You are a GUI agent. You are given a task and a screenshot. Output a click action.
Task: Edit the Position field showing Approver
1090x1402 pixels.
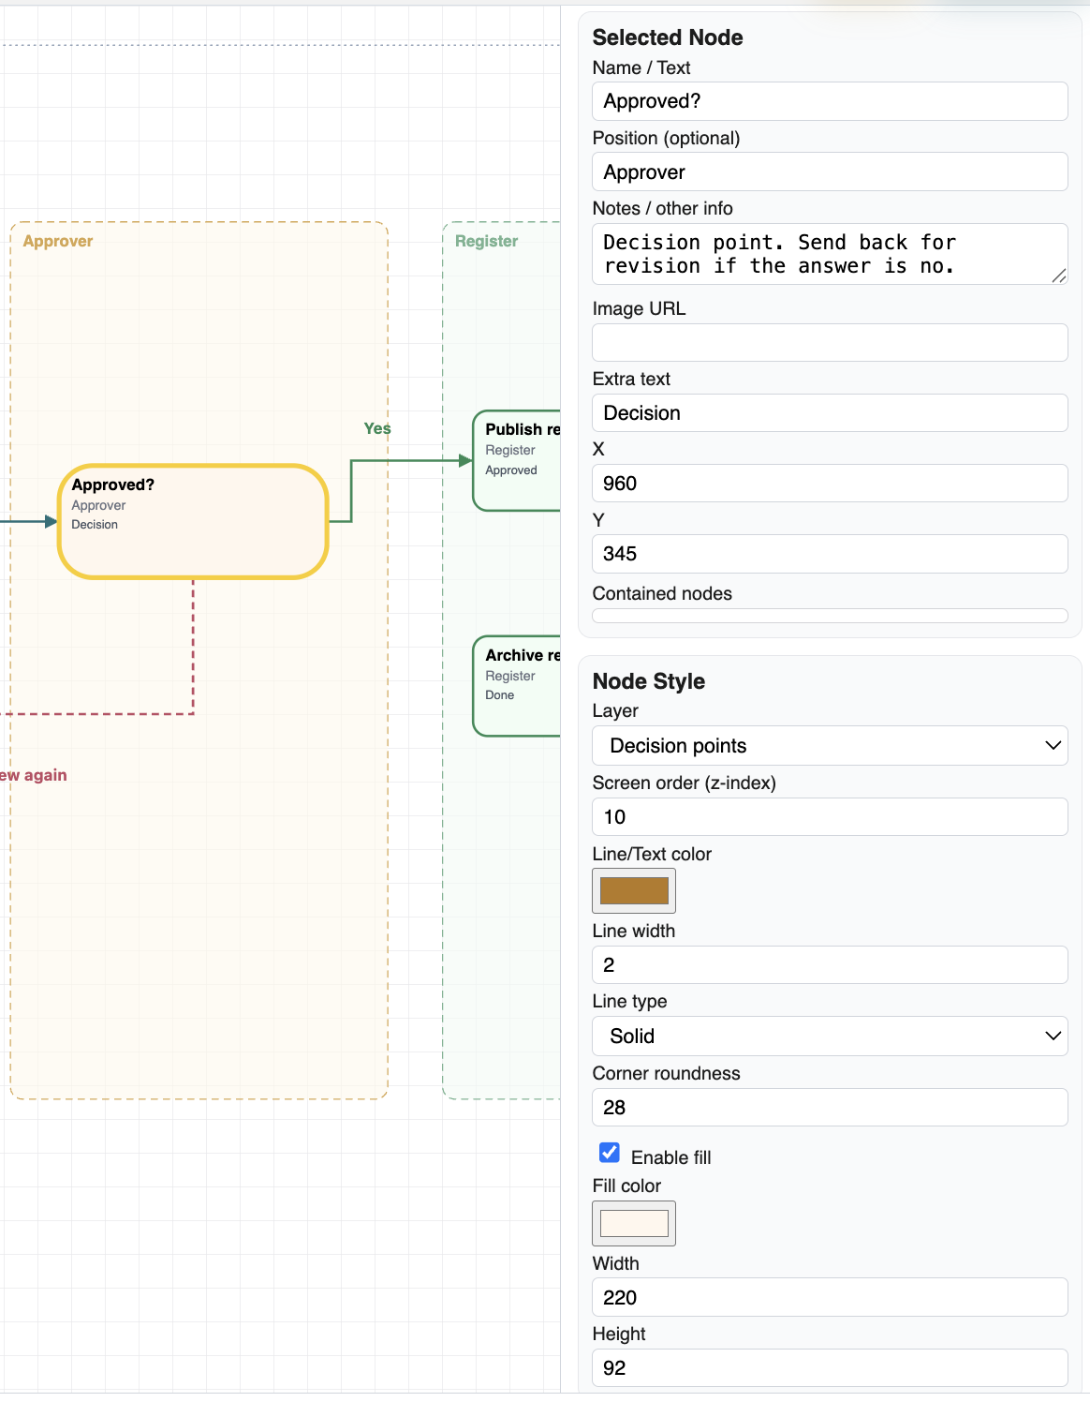point(830,172)
